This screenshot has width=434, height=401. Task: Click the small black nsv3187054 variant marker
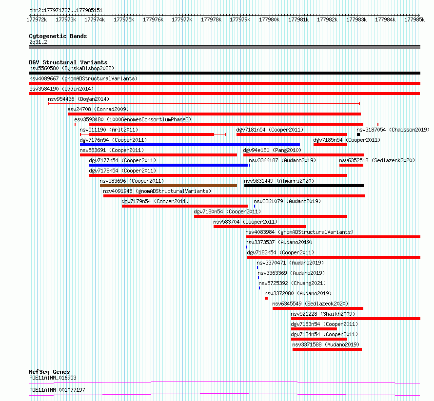[358, 134]
